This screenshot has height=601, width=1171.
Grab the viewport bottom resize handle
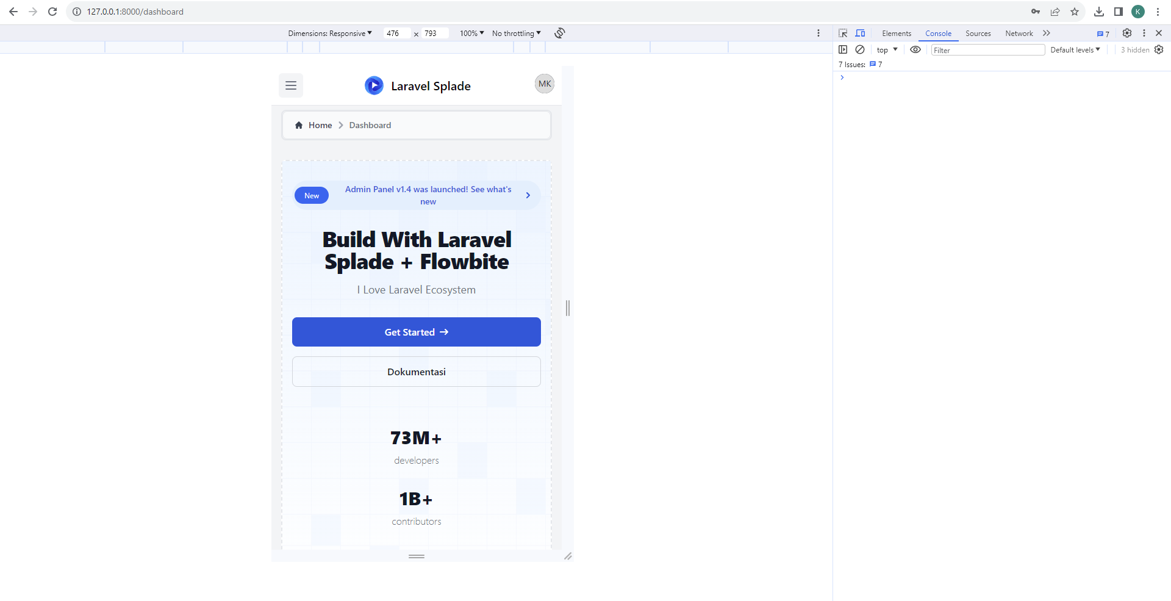(x=417, y=556)
